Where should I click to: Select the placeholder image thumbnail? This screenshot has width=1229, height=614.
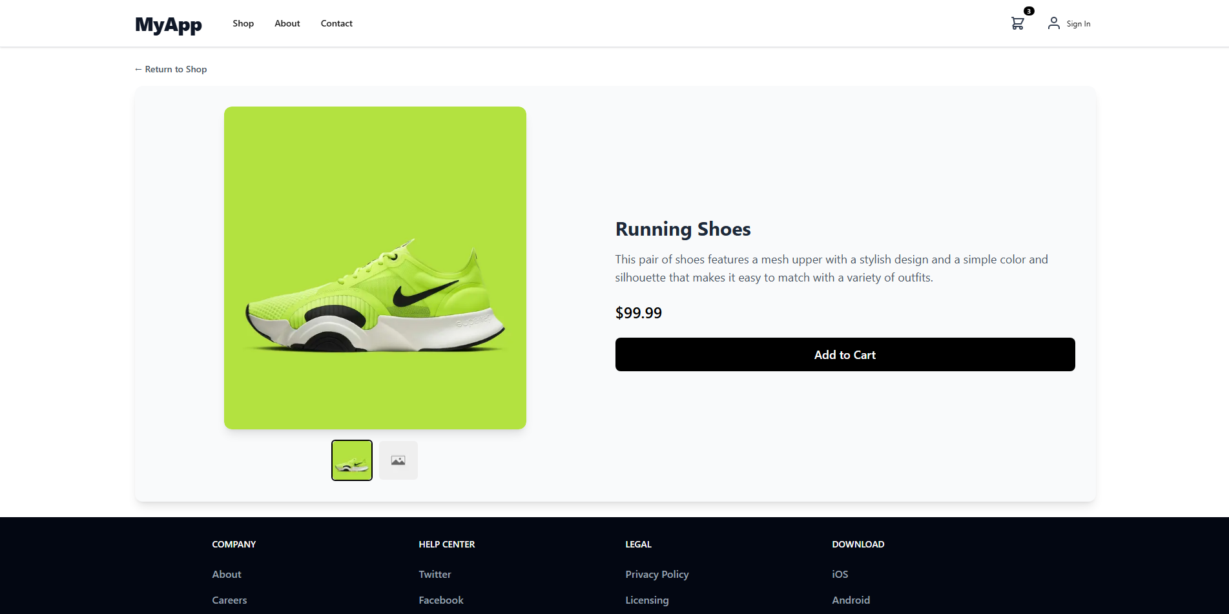[398, 460]
